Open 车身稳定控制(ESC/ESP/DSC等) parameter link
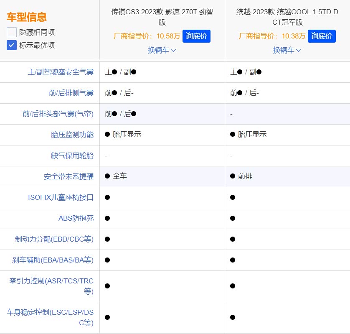The height and width of the screenshot is (334, 350). pos(50,317)
